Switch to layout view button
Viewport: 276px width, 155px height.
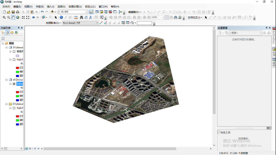click(x=30, y=149)
